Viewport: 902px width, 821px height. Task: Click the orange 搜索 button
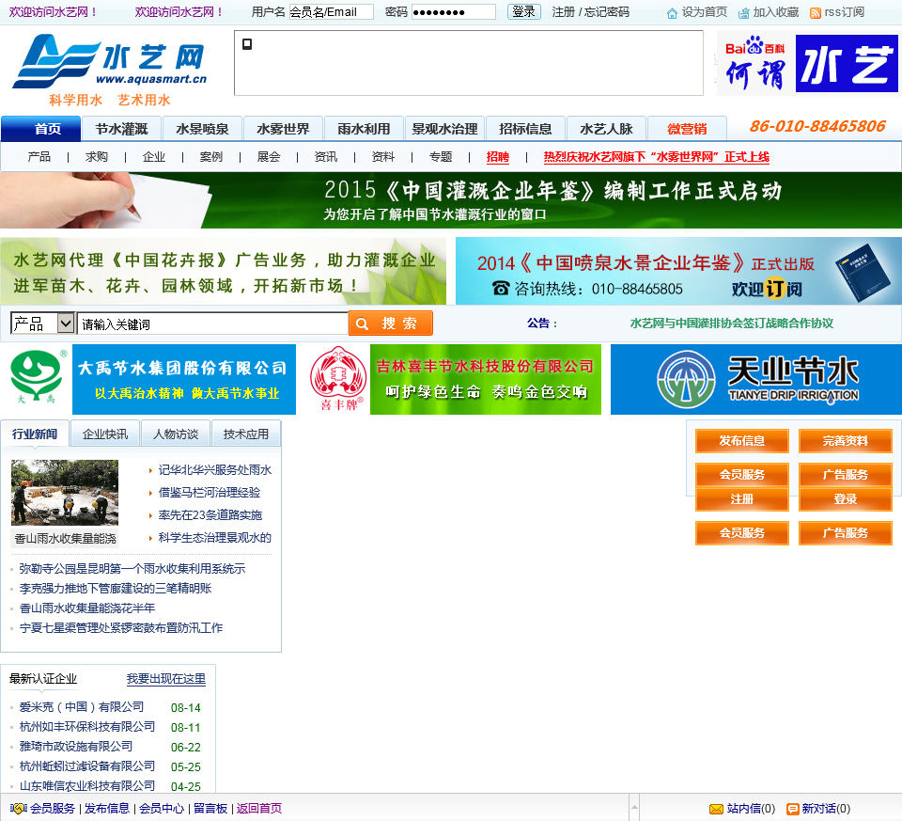click(x=391, y=323)
